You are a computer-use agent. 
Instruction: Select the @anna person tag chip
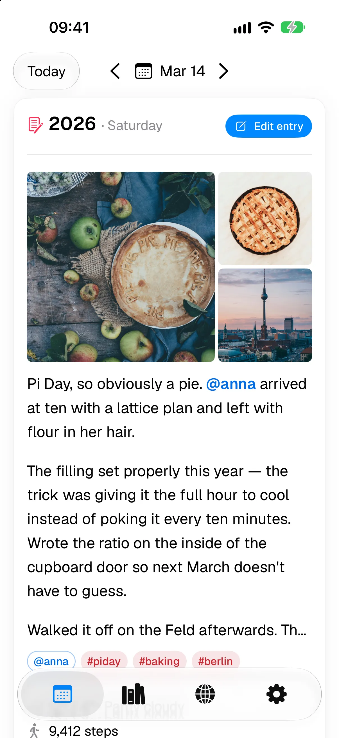click(51, 661)
